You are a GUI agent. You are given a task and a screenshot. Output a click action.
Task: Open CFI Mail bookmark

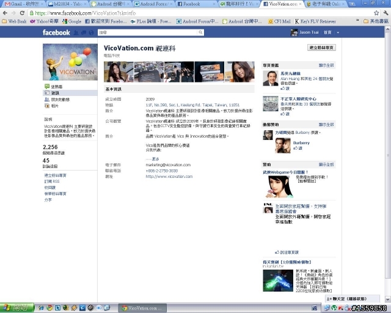279,21
